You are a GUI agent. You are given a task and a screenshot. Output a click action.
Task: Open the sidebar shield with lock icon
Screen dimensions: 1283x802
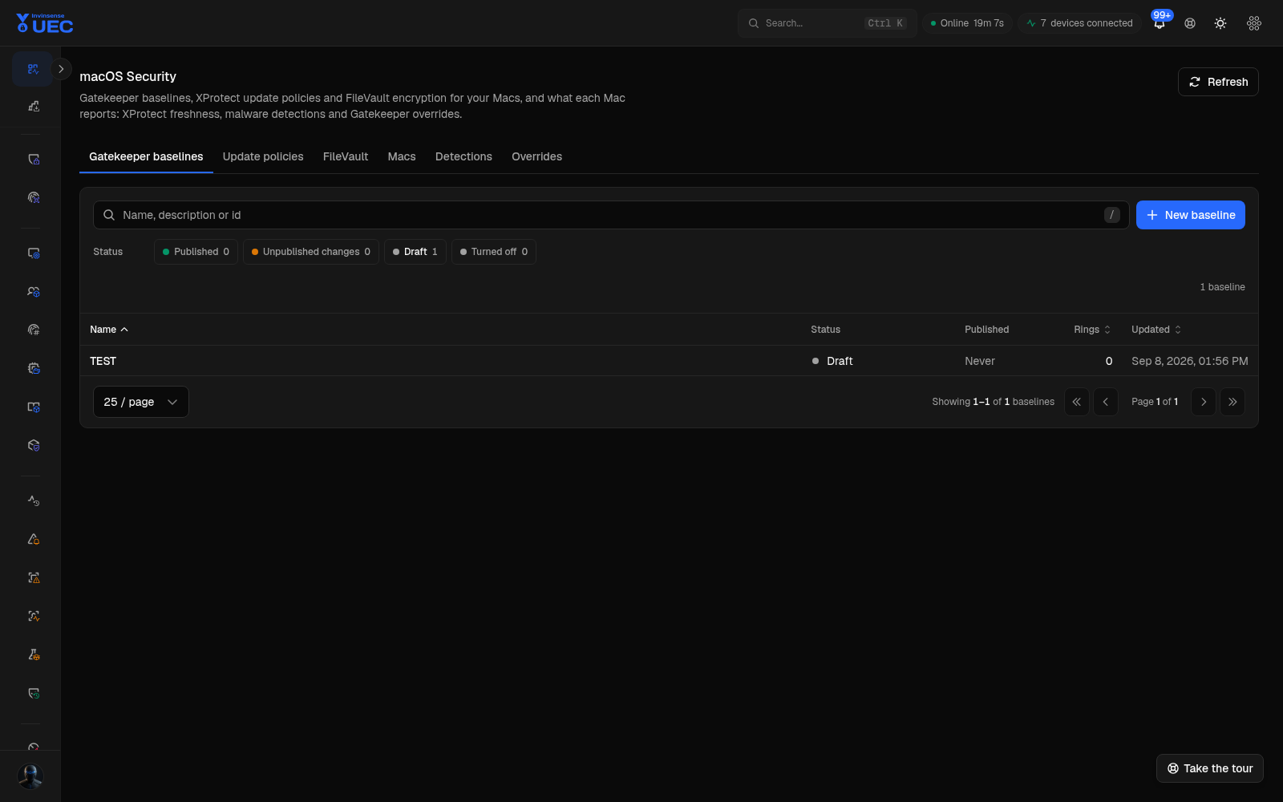click(x=34, y=159)
